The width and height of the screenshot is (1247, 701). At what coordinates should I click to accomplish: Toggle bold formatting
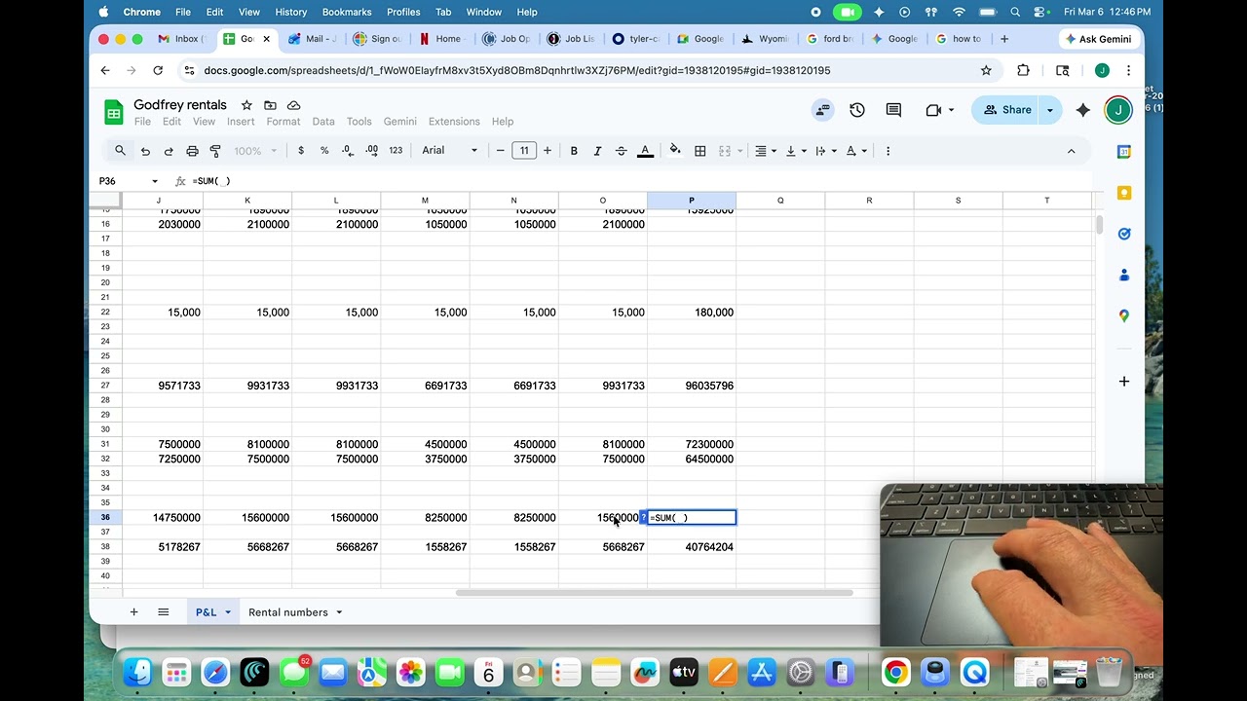[574, 151]
